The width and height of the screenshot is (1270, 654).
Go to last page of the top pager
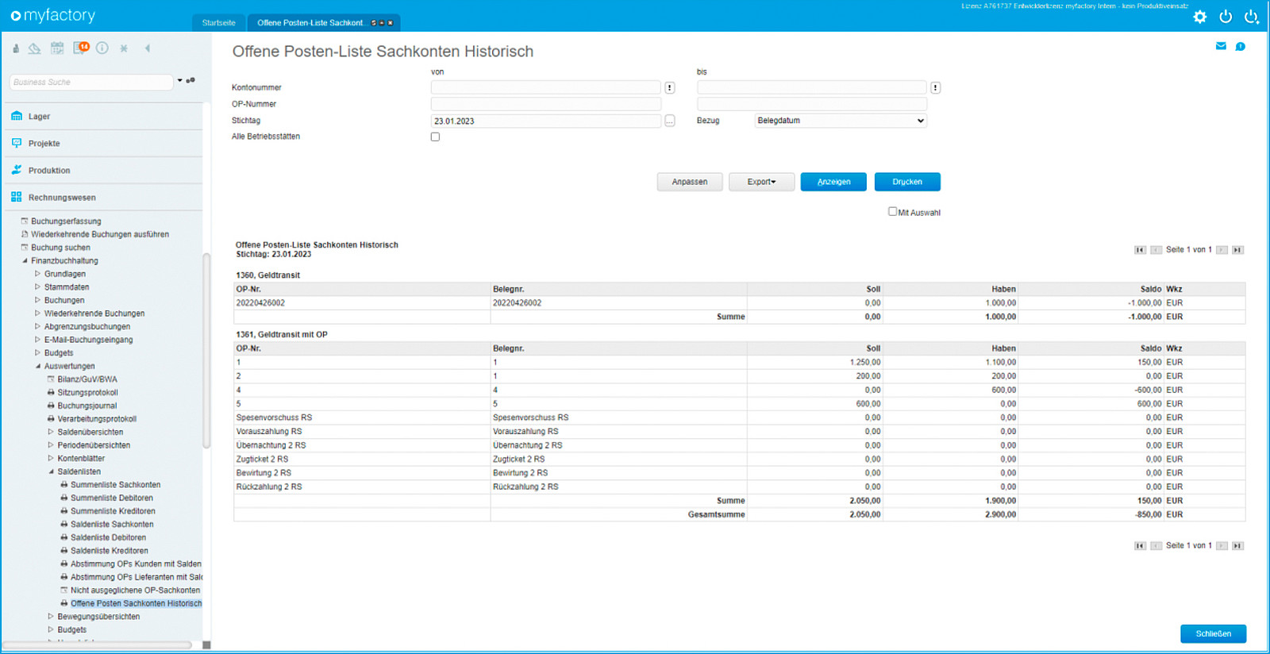[x=1237, y=250]
